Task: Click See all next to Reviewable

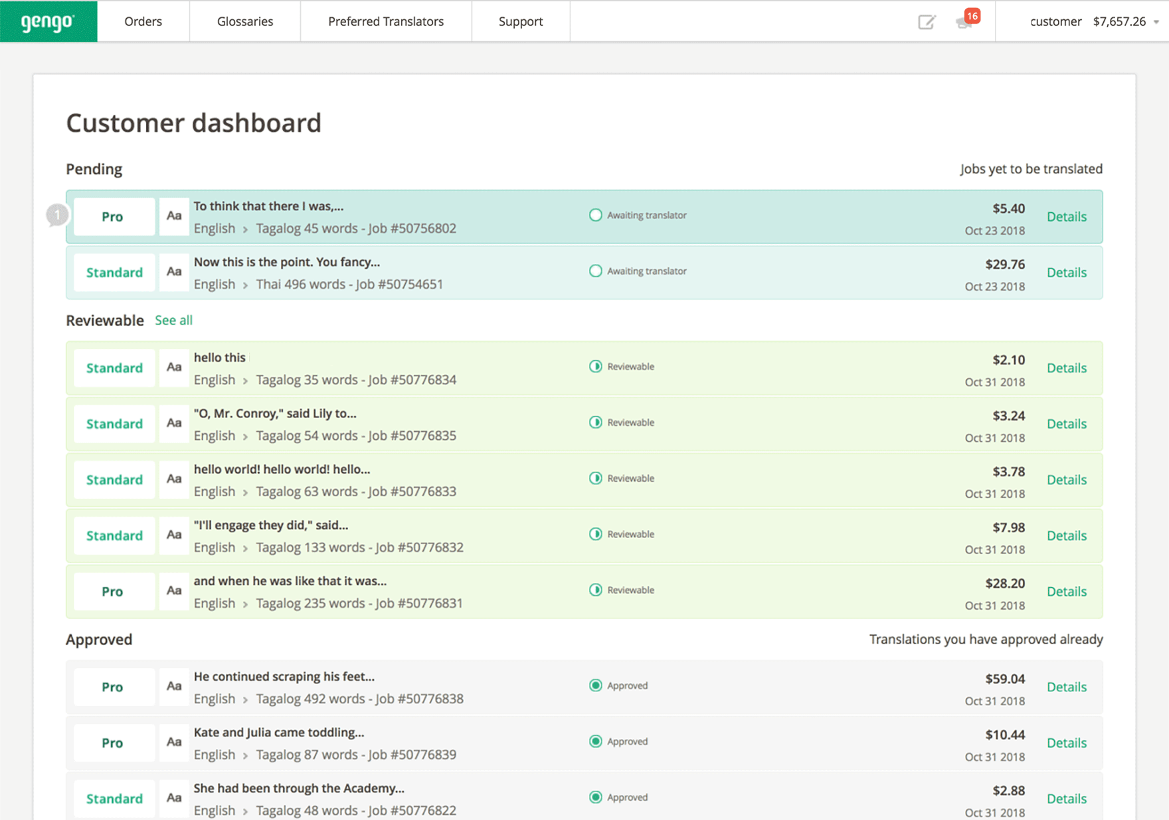Action: pos(173,320)
